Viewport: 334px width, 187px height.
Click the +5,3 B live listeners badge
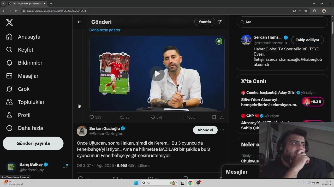click(x=313, y=102)
